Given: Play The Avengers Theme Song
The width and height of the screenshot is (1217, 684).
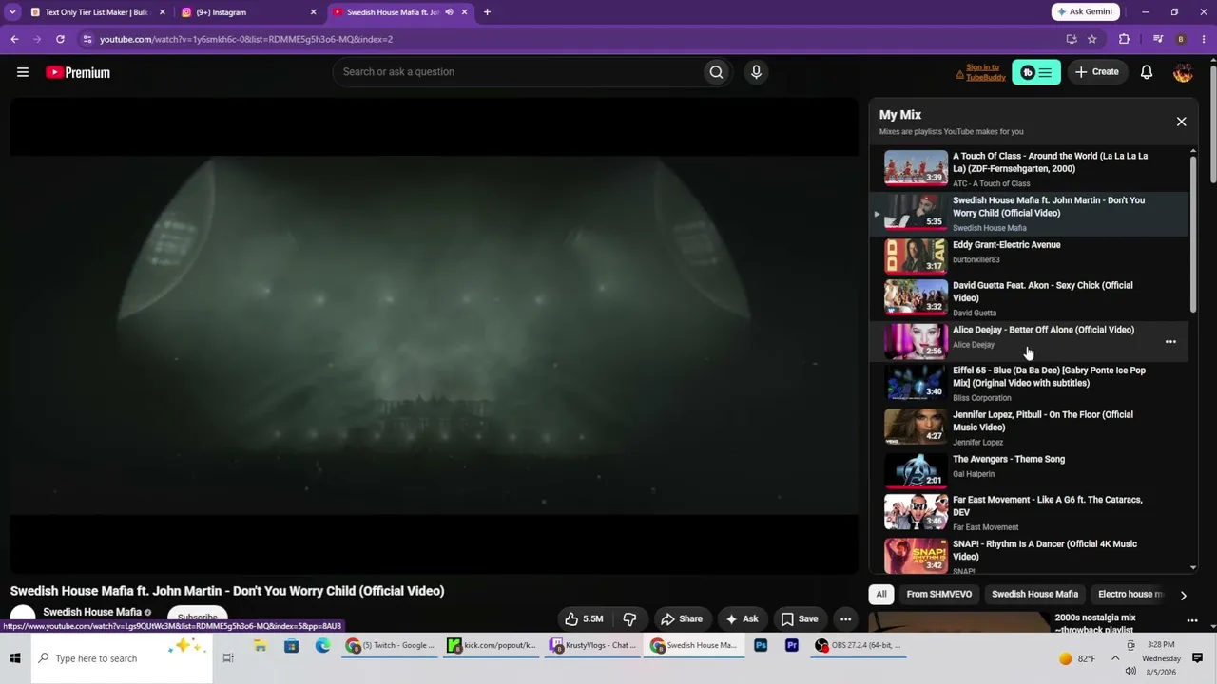Looking at the screenshot, I should [x=1030, y=469].
